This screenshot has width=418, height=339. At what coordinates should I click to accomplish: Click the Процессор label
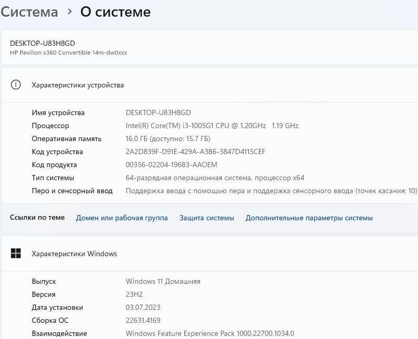coord(51,125)
